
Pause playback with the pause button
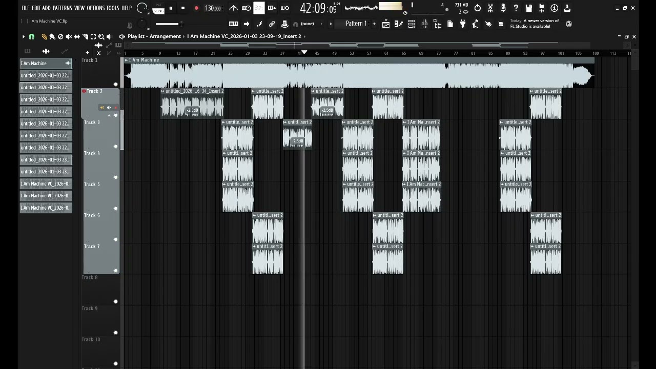[x=171, y=8]
